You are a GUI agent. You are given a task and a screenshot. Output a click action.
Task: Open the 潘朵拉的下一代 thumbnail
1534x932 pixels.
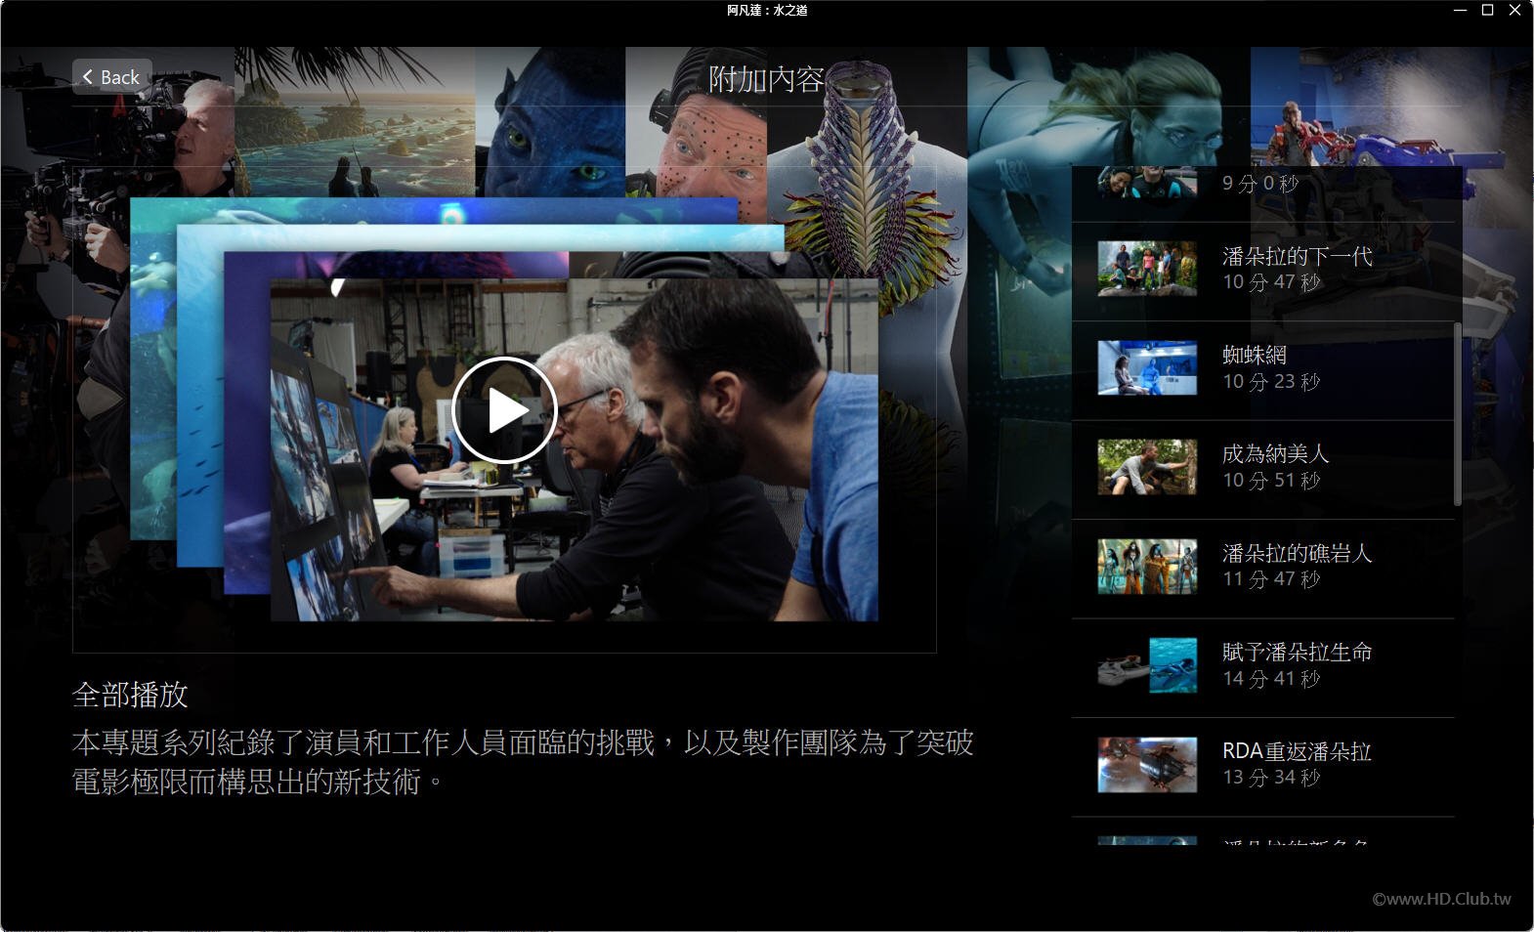(1147, 269)
